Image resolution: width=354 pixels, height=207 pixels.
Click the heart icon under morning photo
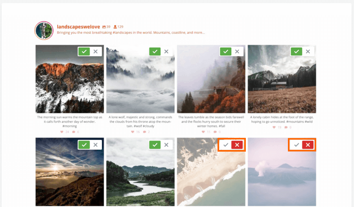[62, 132]
